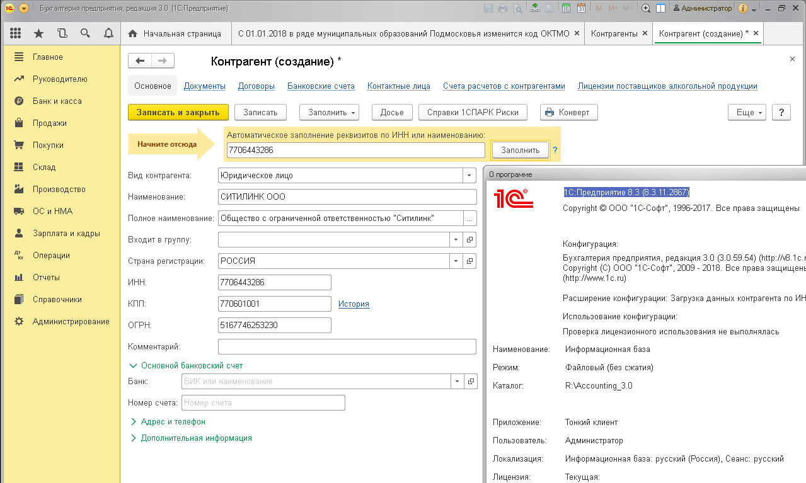Open Лицензии поставщиков алкогольной продукции link
The height and width of the screenshot is (483, 806).
[x=667, y=86]
